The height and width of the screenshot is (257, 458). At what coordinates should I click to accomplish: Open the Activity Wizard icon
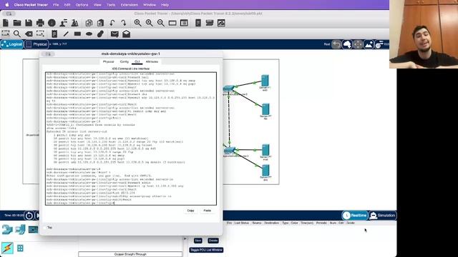(x=74, y=23)
